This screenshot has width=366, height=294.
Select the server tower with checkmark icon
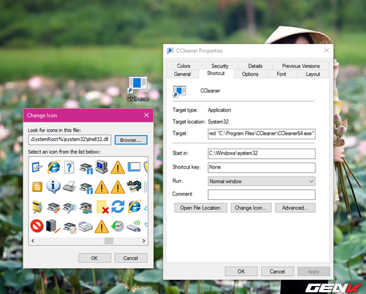(53, 226)
